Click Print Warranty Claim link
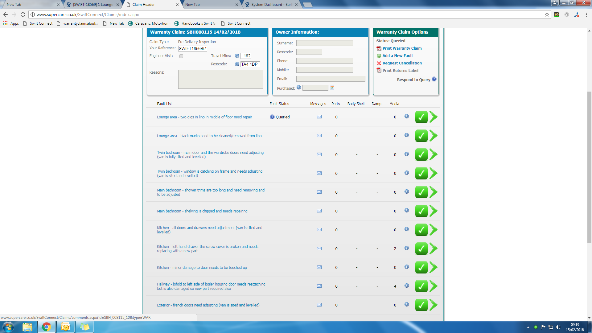The width and height of the screenshot is (592, 333). [x=402, y=48]
